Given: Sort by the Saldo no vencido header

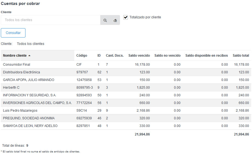Looking at the screenshot, I should click(x=167, y=56).
